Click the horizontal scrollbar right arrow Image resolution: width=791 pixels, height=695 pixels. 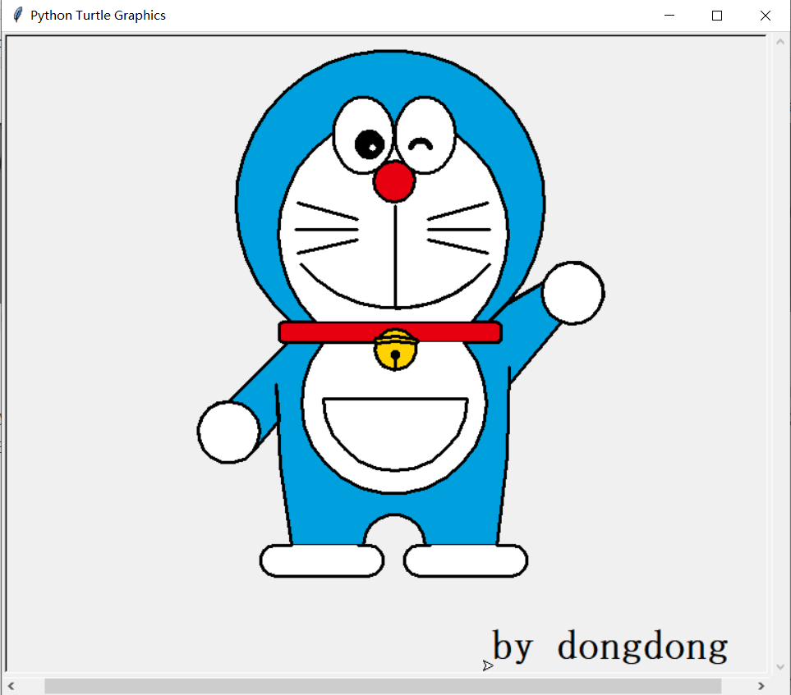[x=761, y=686]
